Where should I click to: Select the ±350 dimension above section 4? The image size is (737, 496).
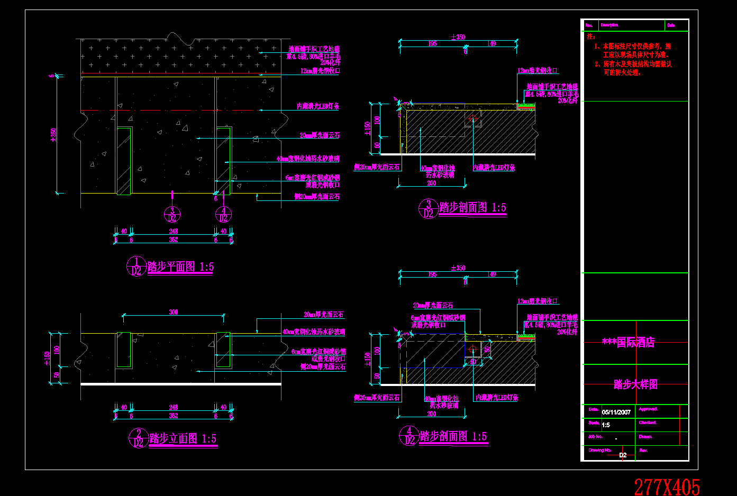(x=458, y=268)
